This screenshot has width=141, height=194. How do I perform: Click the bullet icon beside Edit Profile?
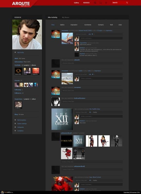[x=15, y=52]
